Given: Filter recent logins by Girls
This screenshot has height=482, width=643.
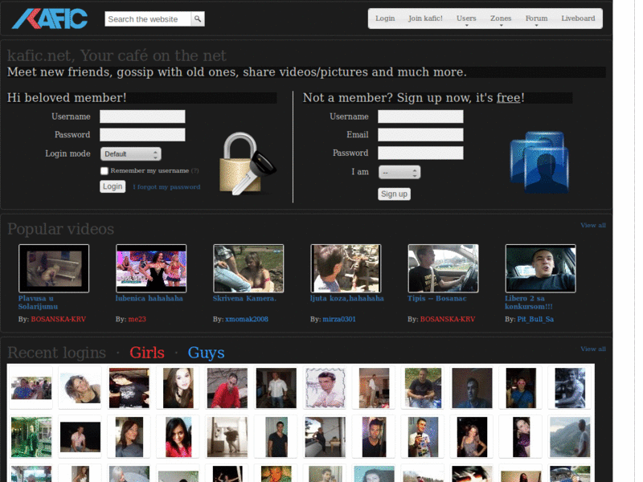Looking at the screenshot, I should tap(147, 353).
